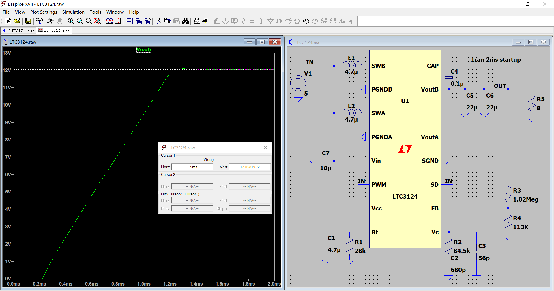
Task: Click the new schematic icon
Action: pyautogui.click(x=8, y=21)
